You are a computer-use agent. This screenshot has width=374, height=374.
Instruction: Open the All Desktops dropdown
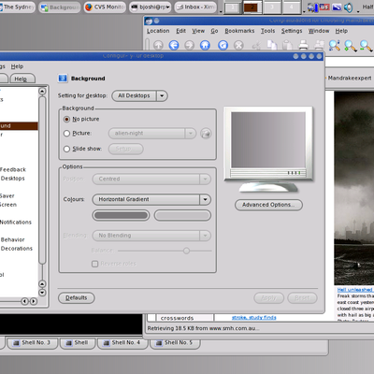pos(139,95)
